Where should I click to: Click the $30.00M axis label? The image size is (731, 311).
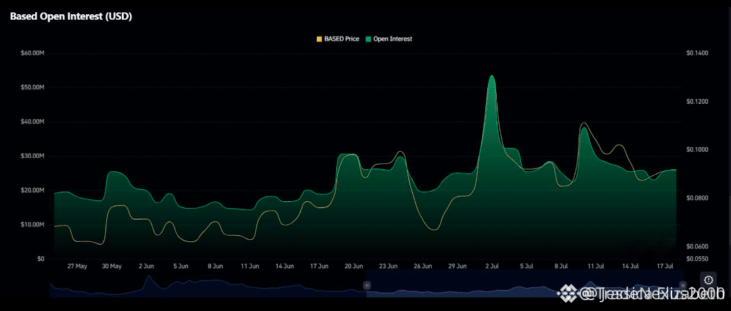tap(32, 156)
